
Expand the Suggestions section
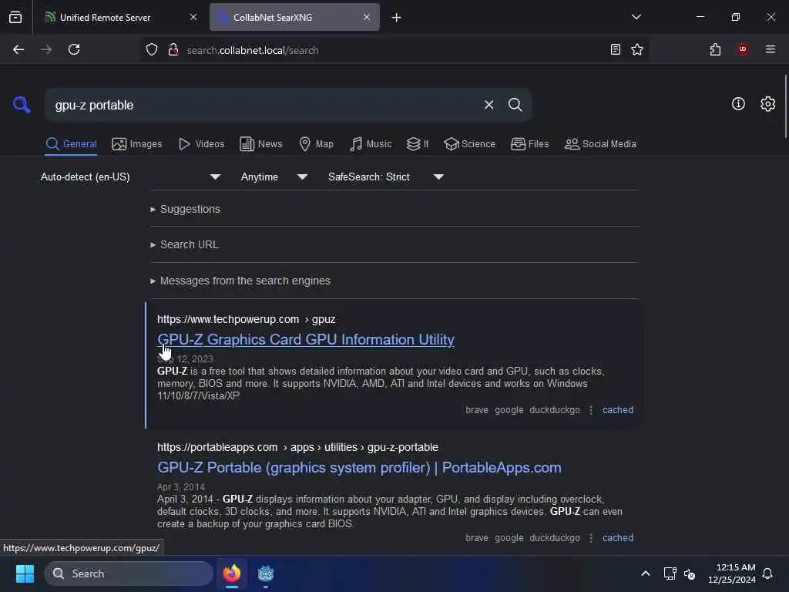click(185, 209)
